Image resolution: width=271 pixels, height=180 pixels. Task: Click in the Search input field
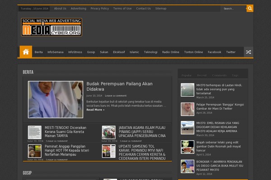234,9
